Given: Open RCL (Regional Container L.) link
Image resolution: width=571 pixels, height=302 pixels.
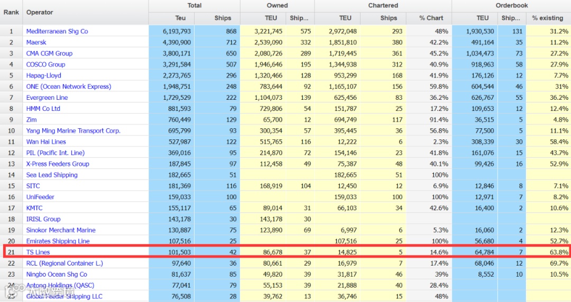Looking at the screenshot, I should point(65,263).
